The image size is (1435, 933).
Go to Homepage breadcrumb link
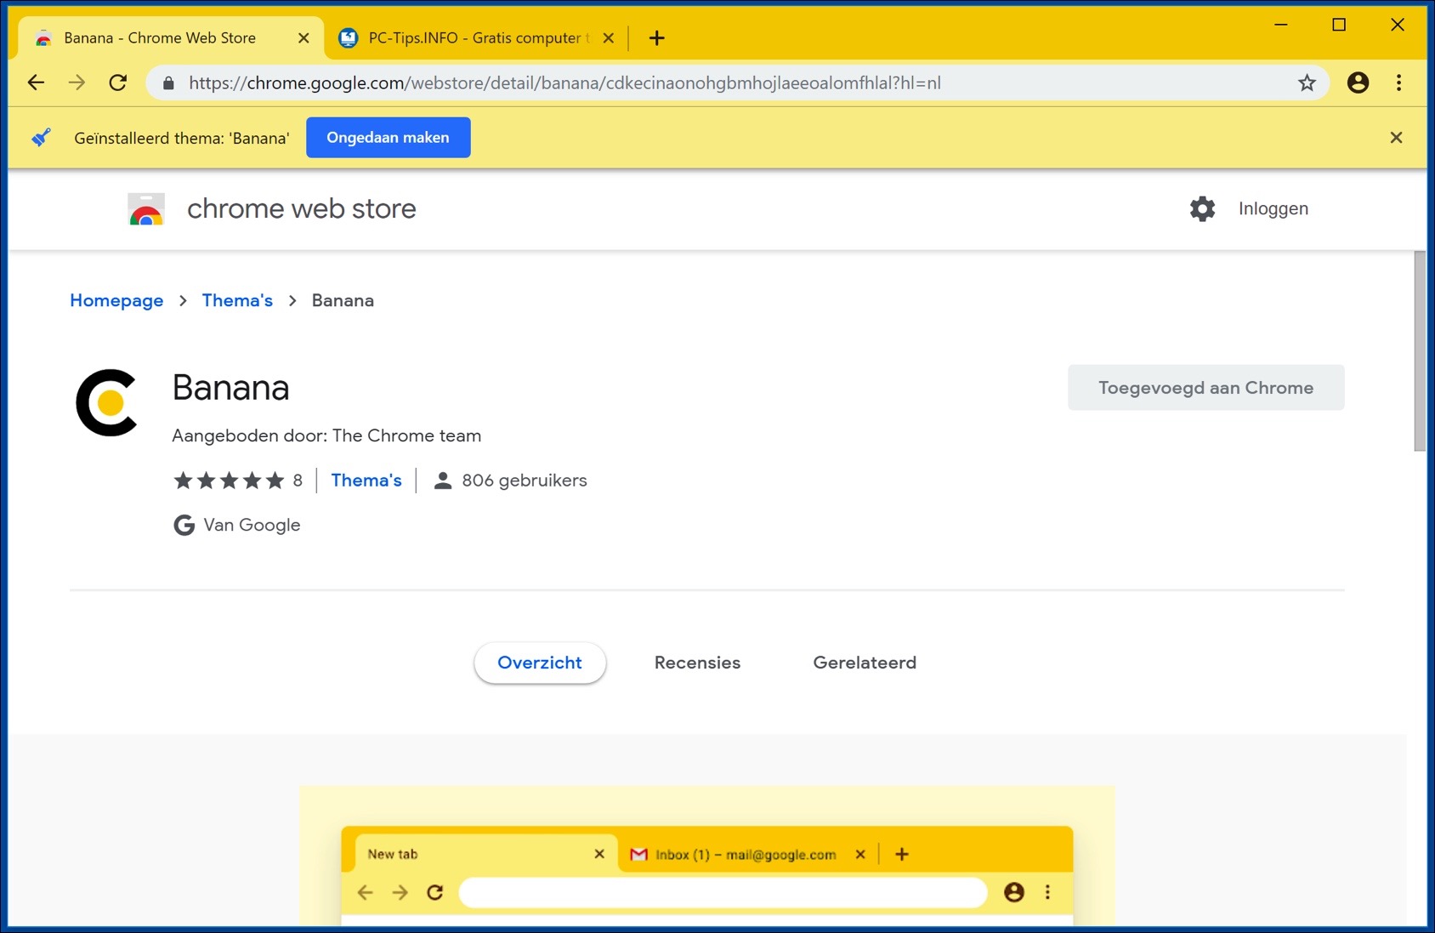click(x=116, y=300)
